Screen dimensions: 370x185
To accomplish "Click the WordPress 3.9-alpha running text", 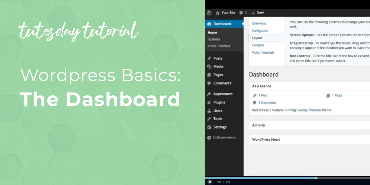I will coord(274,110).
